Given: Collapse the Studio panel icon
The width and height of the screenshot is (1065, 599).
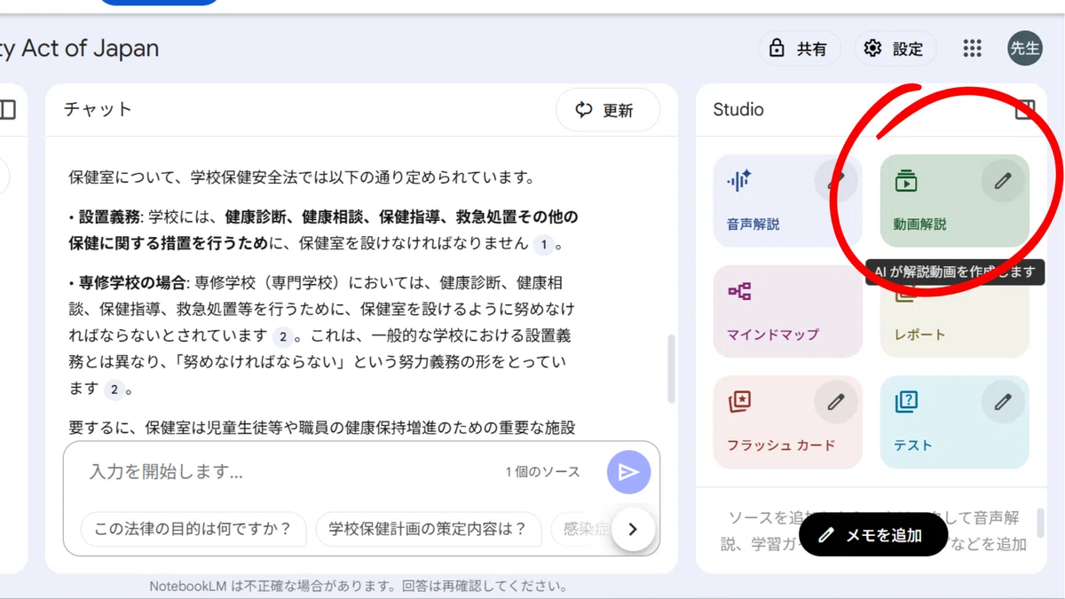Looking at the screenshot, I should tap(1025, 110).
